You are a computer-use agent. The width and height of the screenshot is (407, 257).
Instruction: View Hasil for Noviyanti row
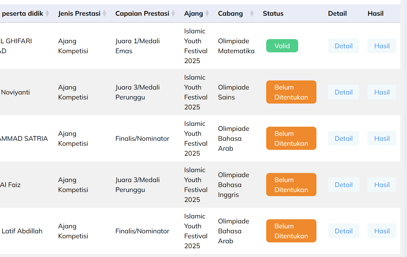coord(382,92)
